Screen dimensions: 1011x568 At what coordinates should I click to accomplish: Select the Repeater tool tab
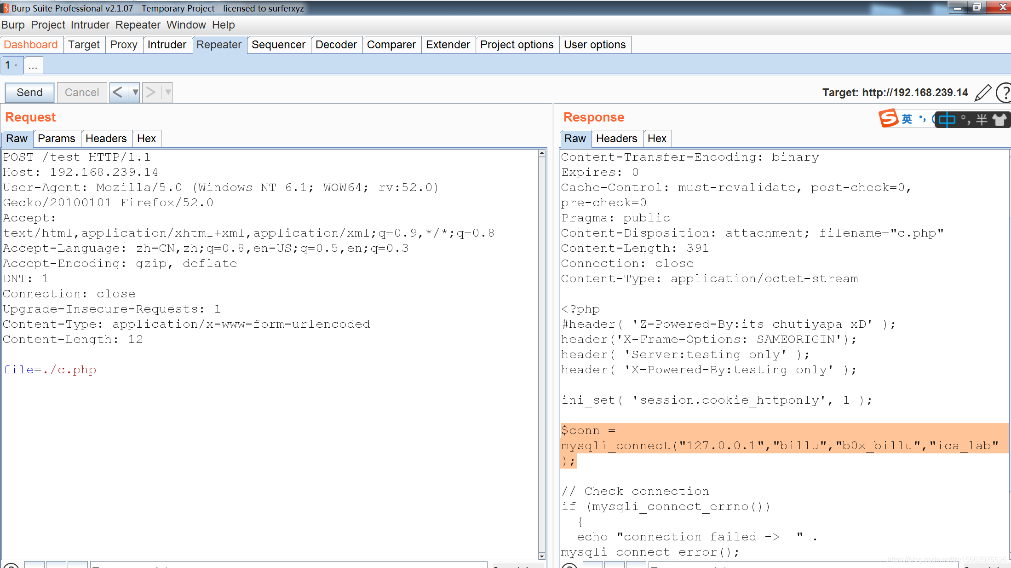219,45
